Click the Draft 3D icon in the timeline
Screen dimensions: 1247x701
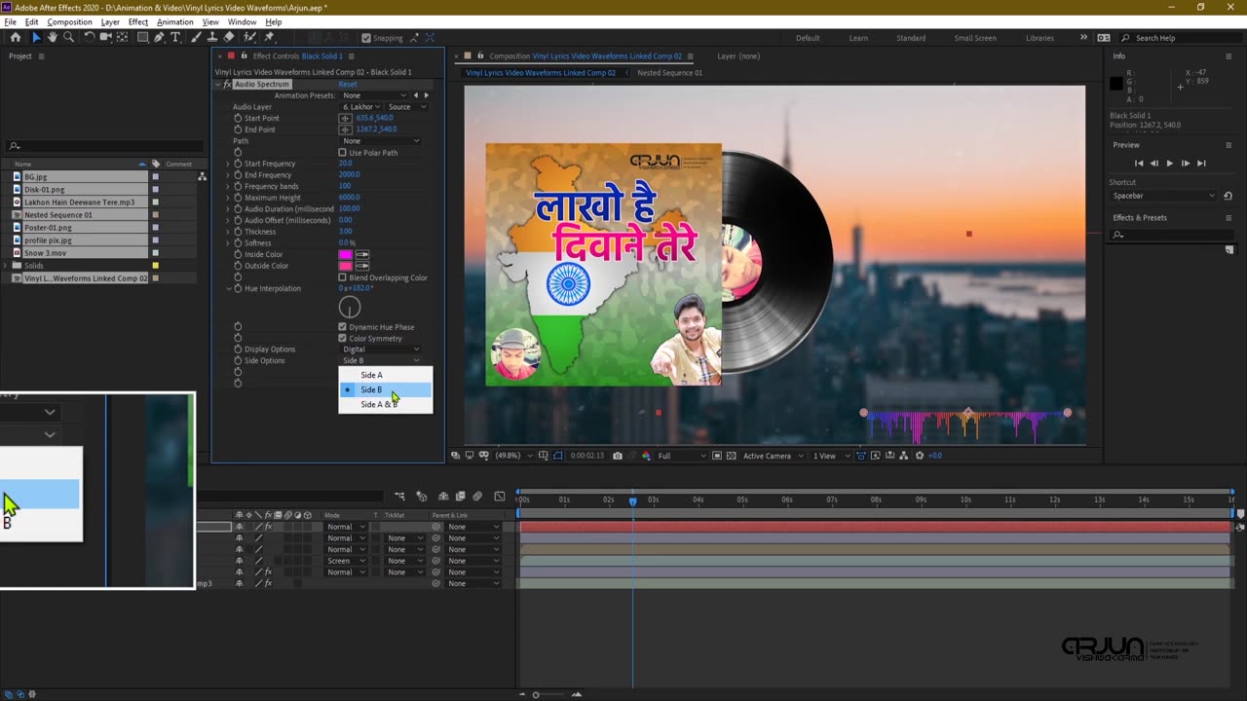pyautogui.click(x=421, y=497)
